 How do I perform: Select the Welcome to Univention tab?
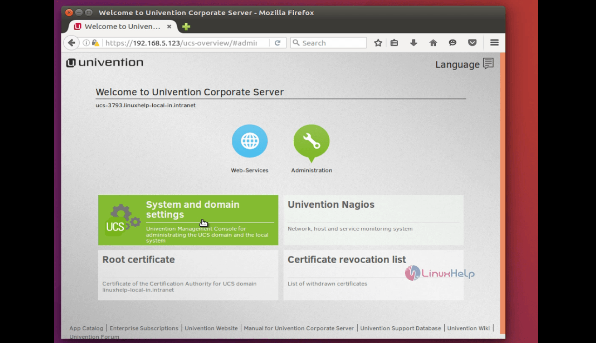[123, 26]
